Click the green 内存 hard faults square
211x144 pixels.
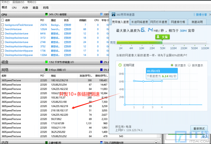click(46, 142)
